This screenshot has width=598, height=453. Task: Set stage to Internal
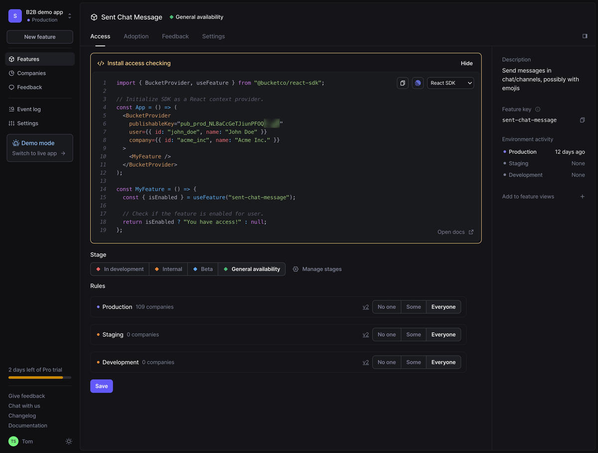click(x=168, y=269)
